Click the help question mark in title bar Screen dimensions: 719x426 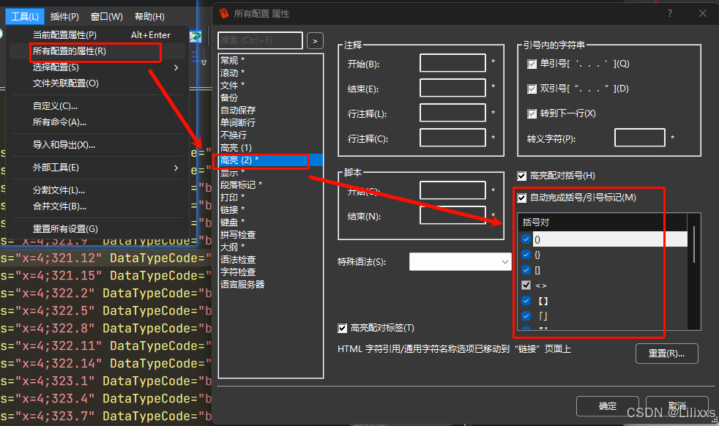coord(670,13)
